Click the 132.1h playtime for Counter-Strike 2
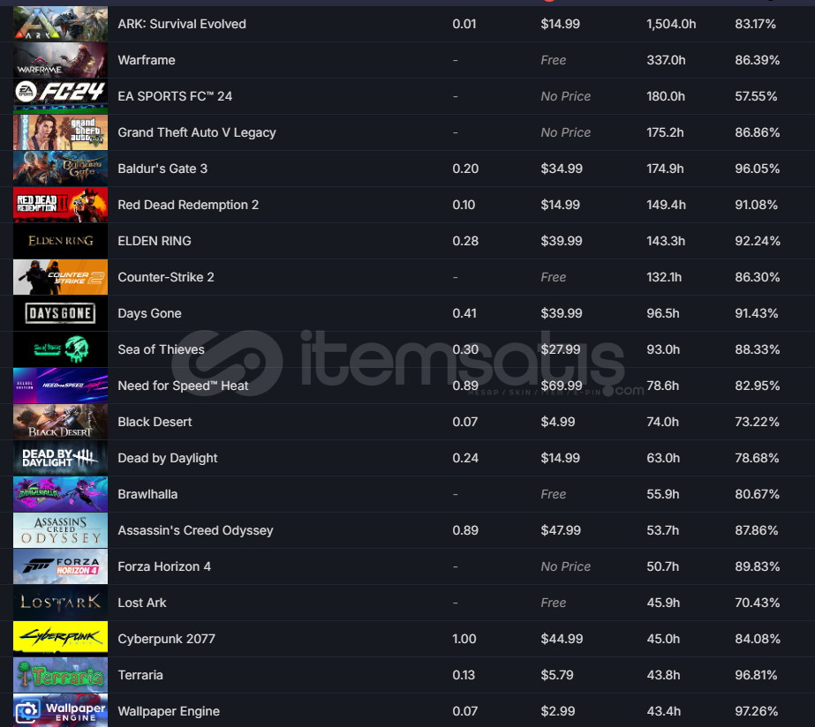 click(664, 277)
